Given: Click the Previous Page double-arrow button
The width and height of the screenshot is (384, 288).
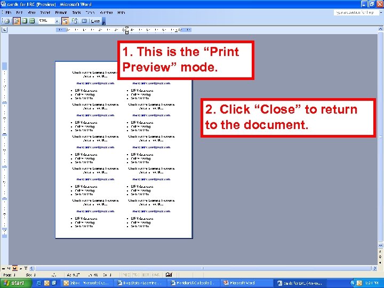Looking at the screenshot, I should coord(380,251).
